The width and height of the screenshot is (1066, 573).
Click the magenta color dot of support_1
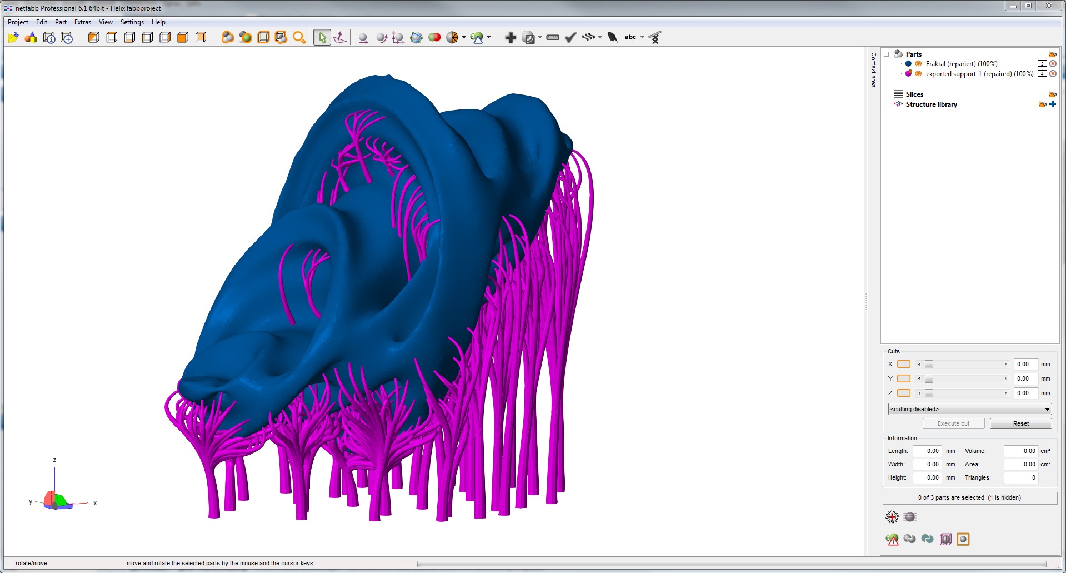908,74
